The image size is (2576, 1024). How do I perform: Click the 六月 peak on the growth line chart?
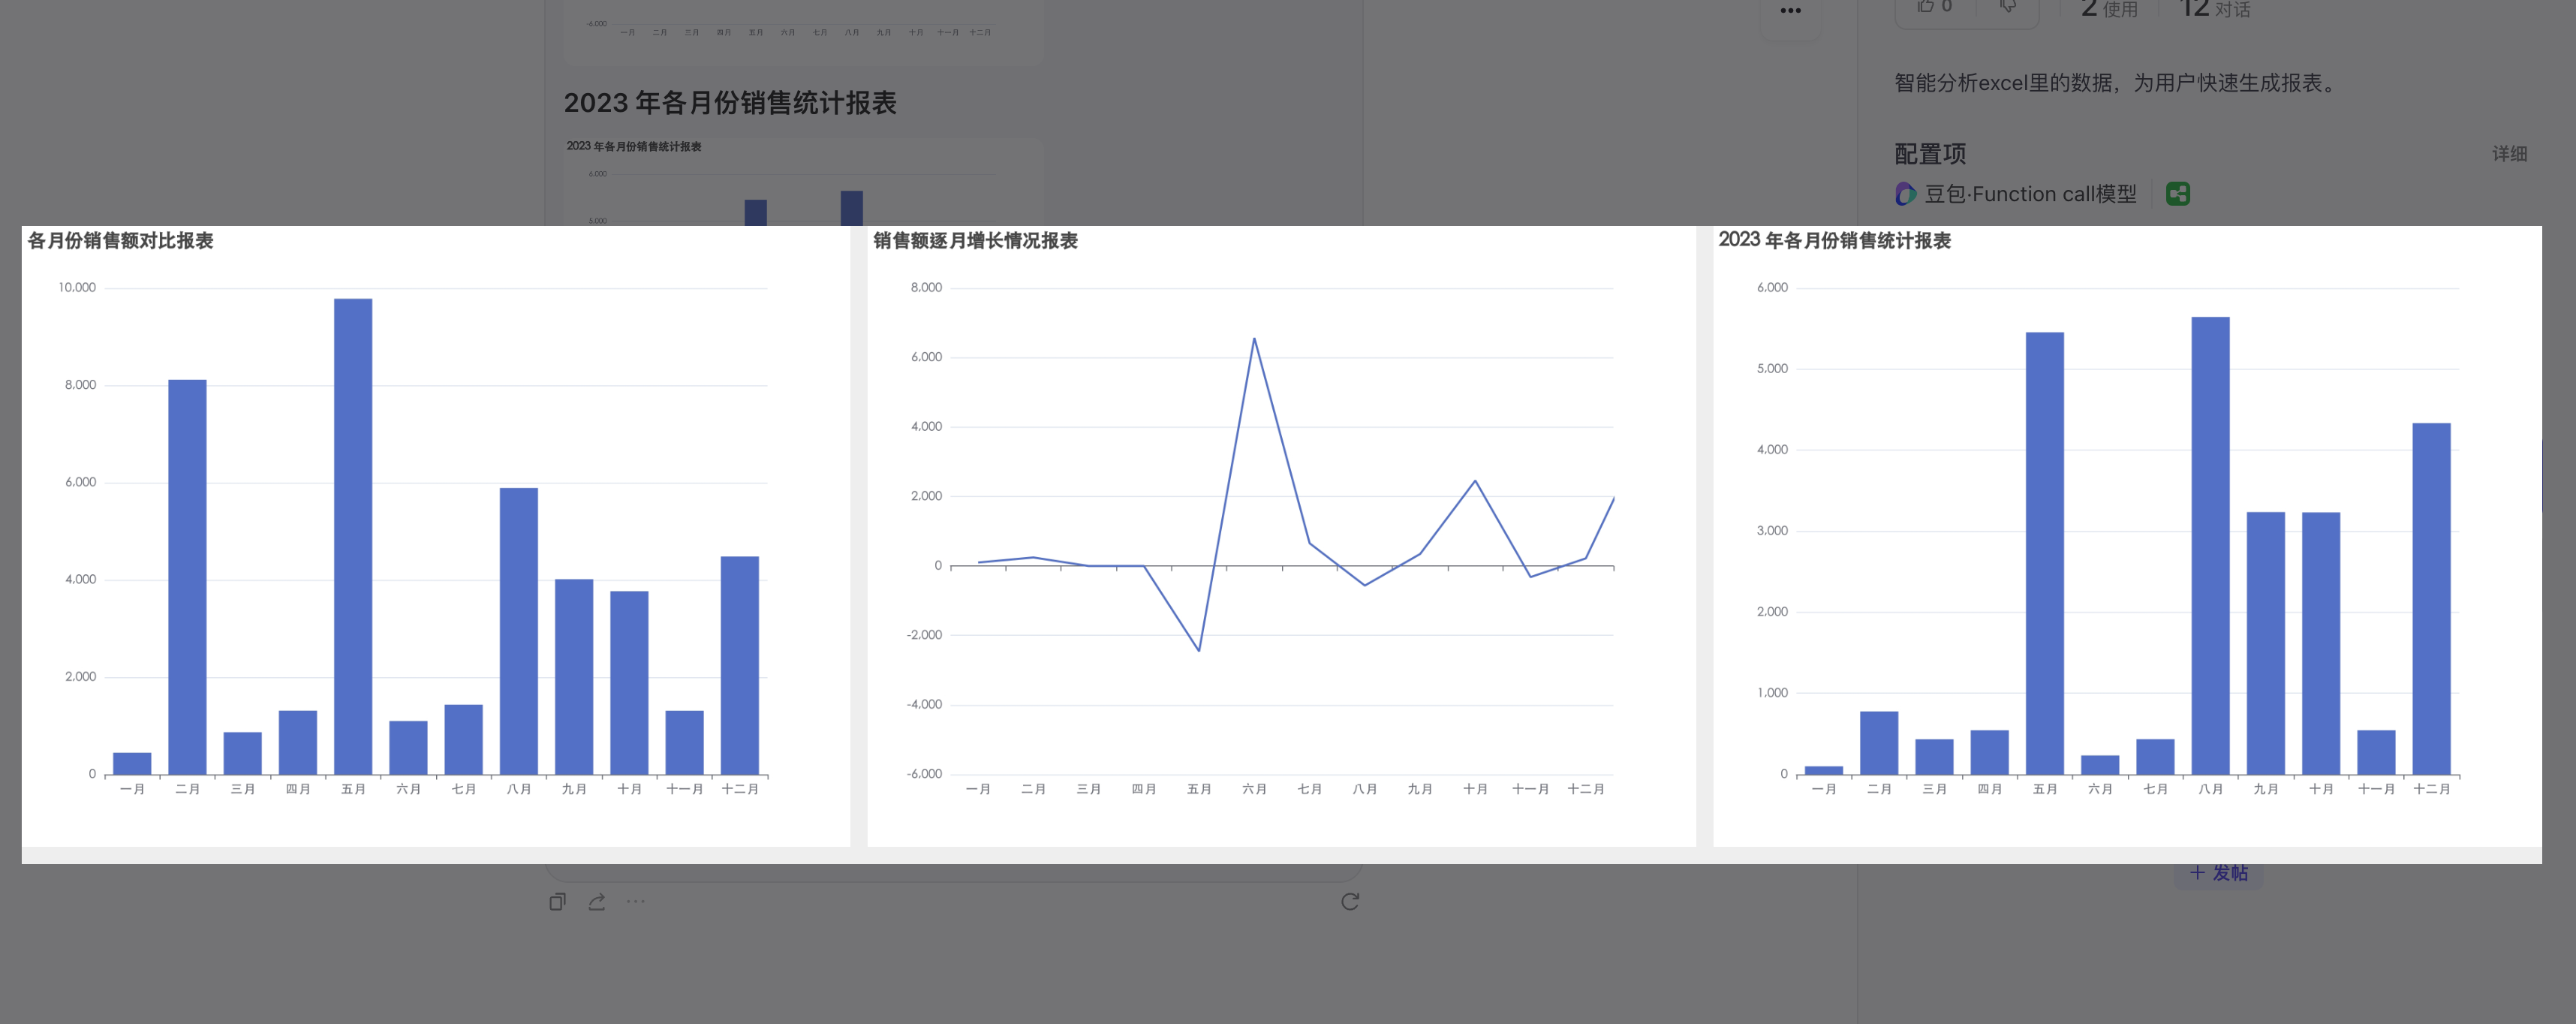coord(1254,339)
